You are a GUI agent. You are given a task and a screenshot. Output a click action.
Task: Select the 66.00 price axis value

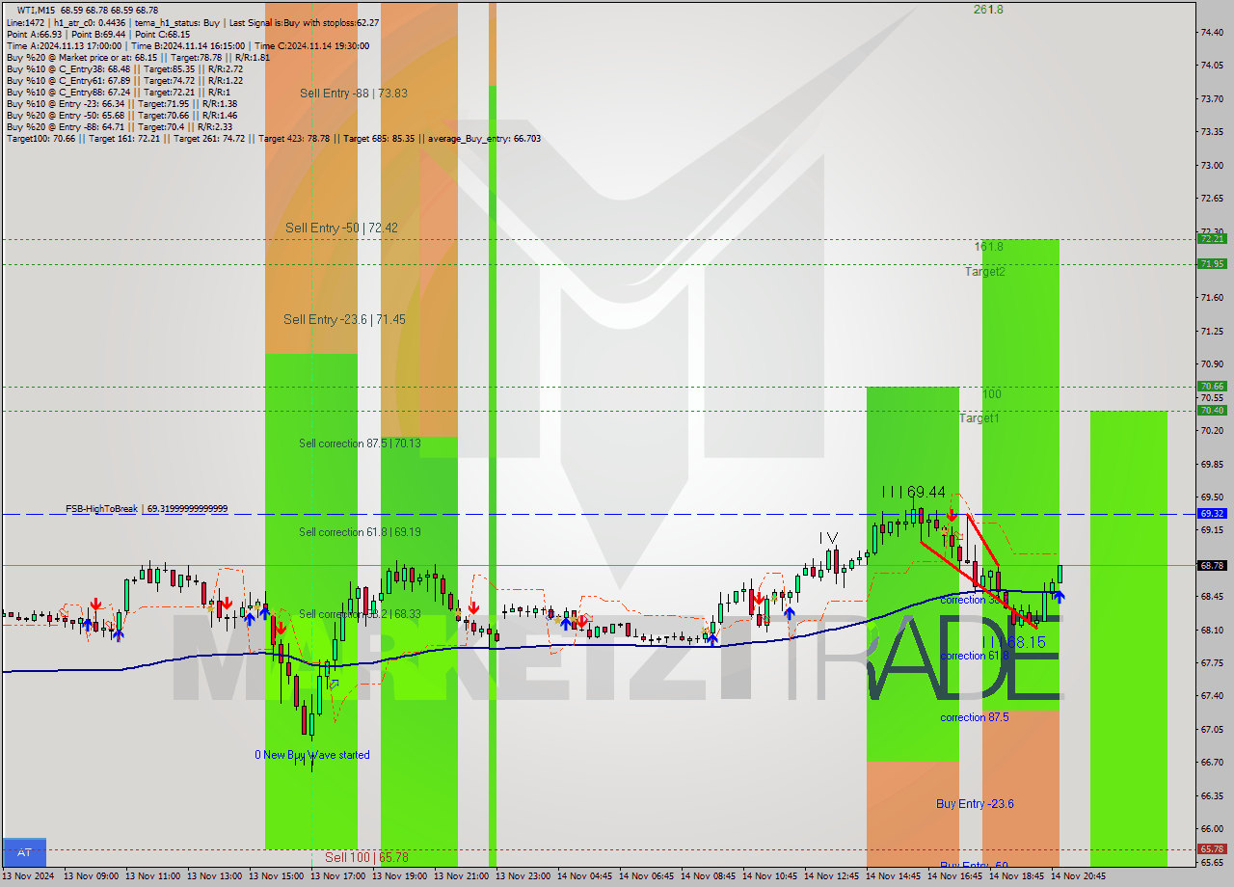1212,828
